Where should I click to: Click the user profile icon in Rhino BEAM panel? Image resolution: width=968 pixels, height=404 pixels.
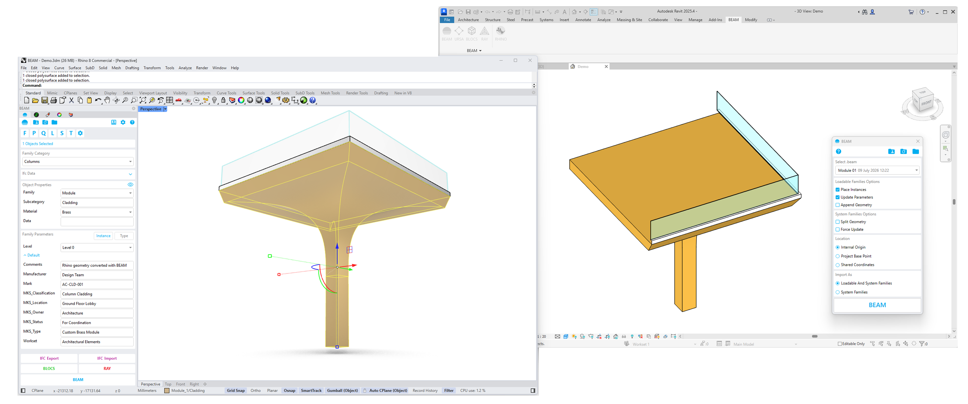tap(114, 122)
